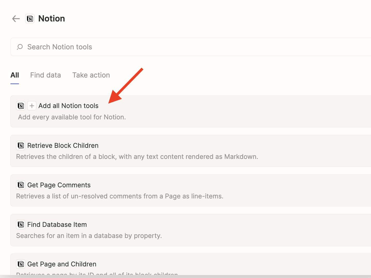Focus the Search Notion tools field
Screen dimensions: 371x278
pos(191,47)
